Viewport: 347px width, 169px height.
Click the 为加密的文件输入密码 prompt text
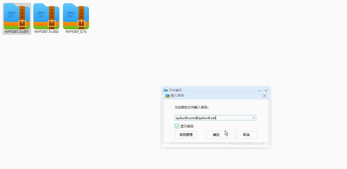point(192,107)
